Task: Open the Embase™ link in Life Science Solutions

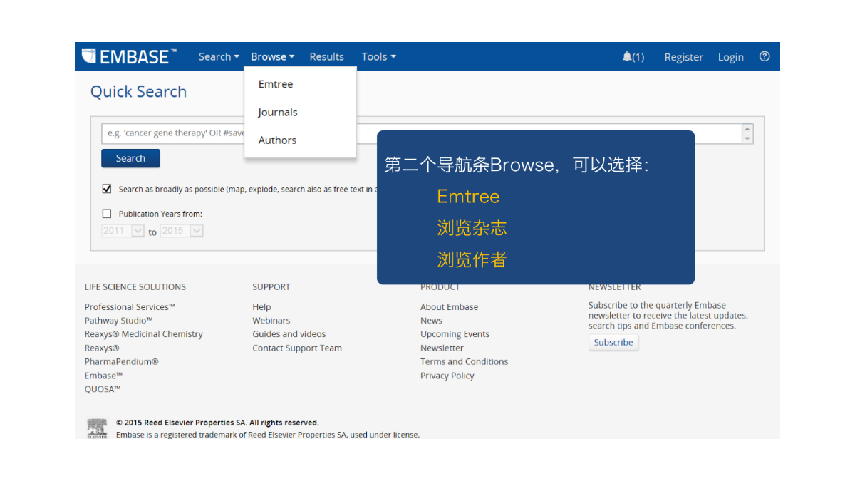Action: (x=103, y=376)
